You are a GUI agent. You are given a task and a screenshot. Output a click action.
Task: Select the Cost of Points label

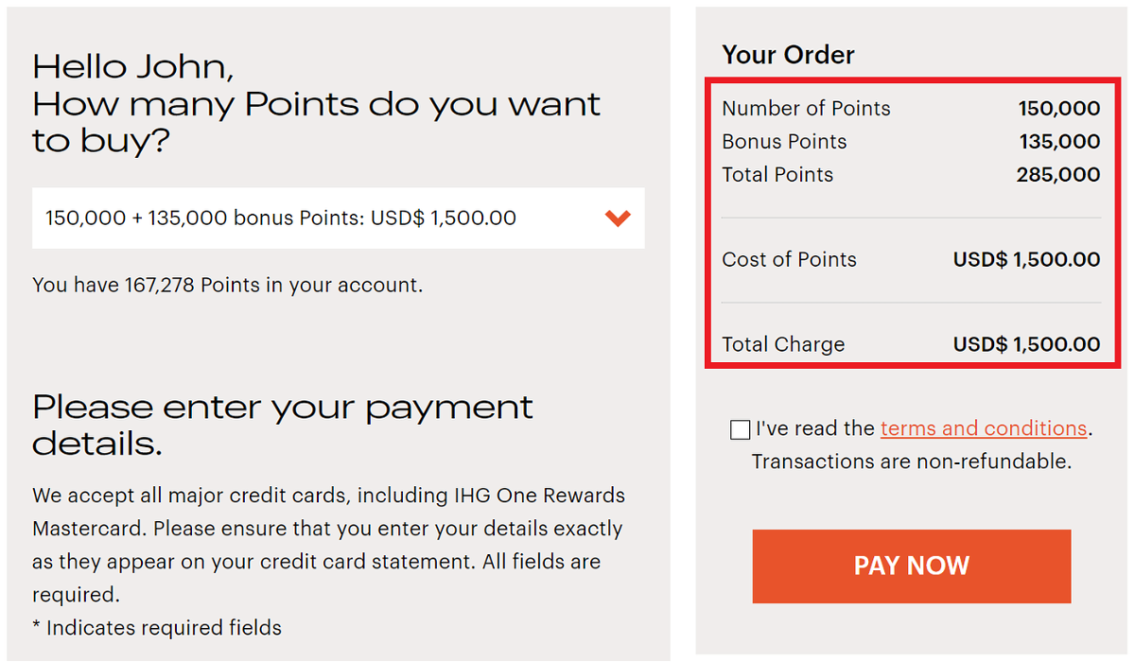coord(789,260)
